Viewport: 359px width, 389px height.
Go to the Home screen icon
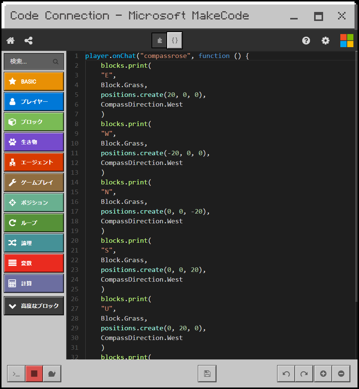(10, 40)
